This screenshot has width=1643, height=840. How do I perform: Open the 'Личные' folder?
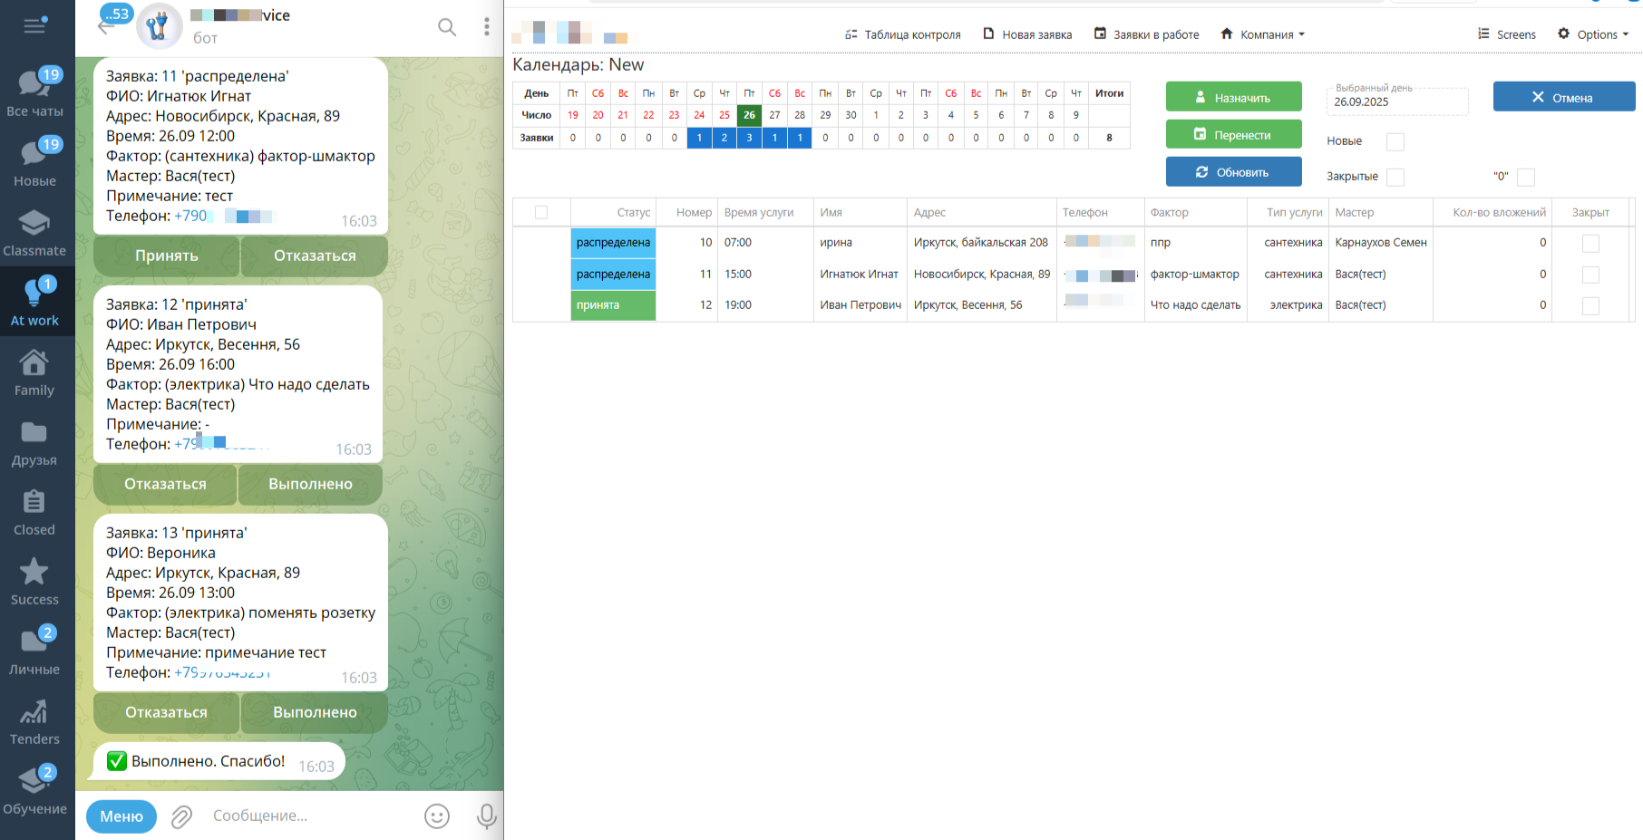[34, 651]
